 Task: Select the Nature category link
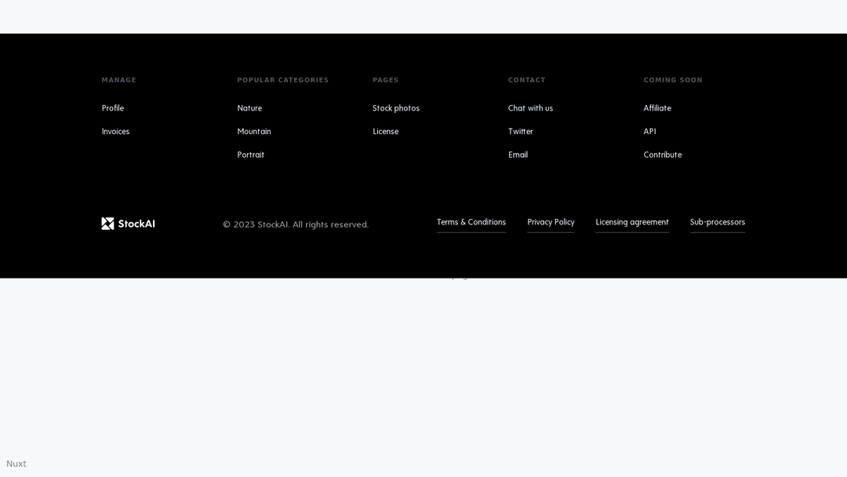click(249, 108)
